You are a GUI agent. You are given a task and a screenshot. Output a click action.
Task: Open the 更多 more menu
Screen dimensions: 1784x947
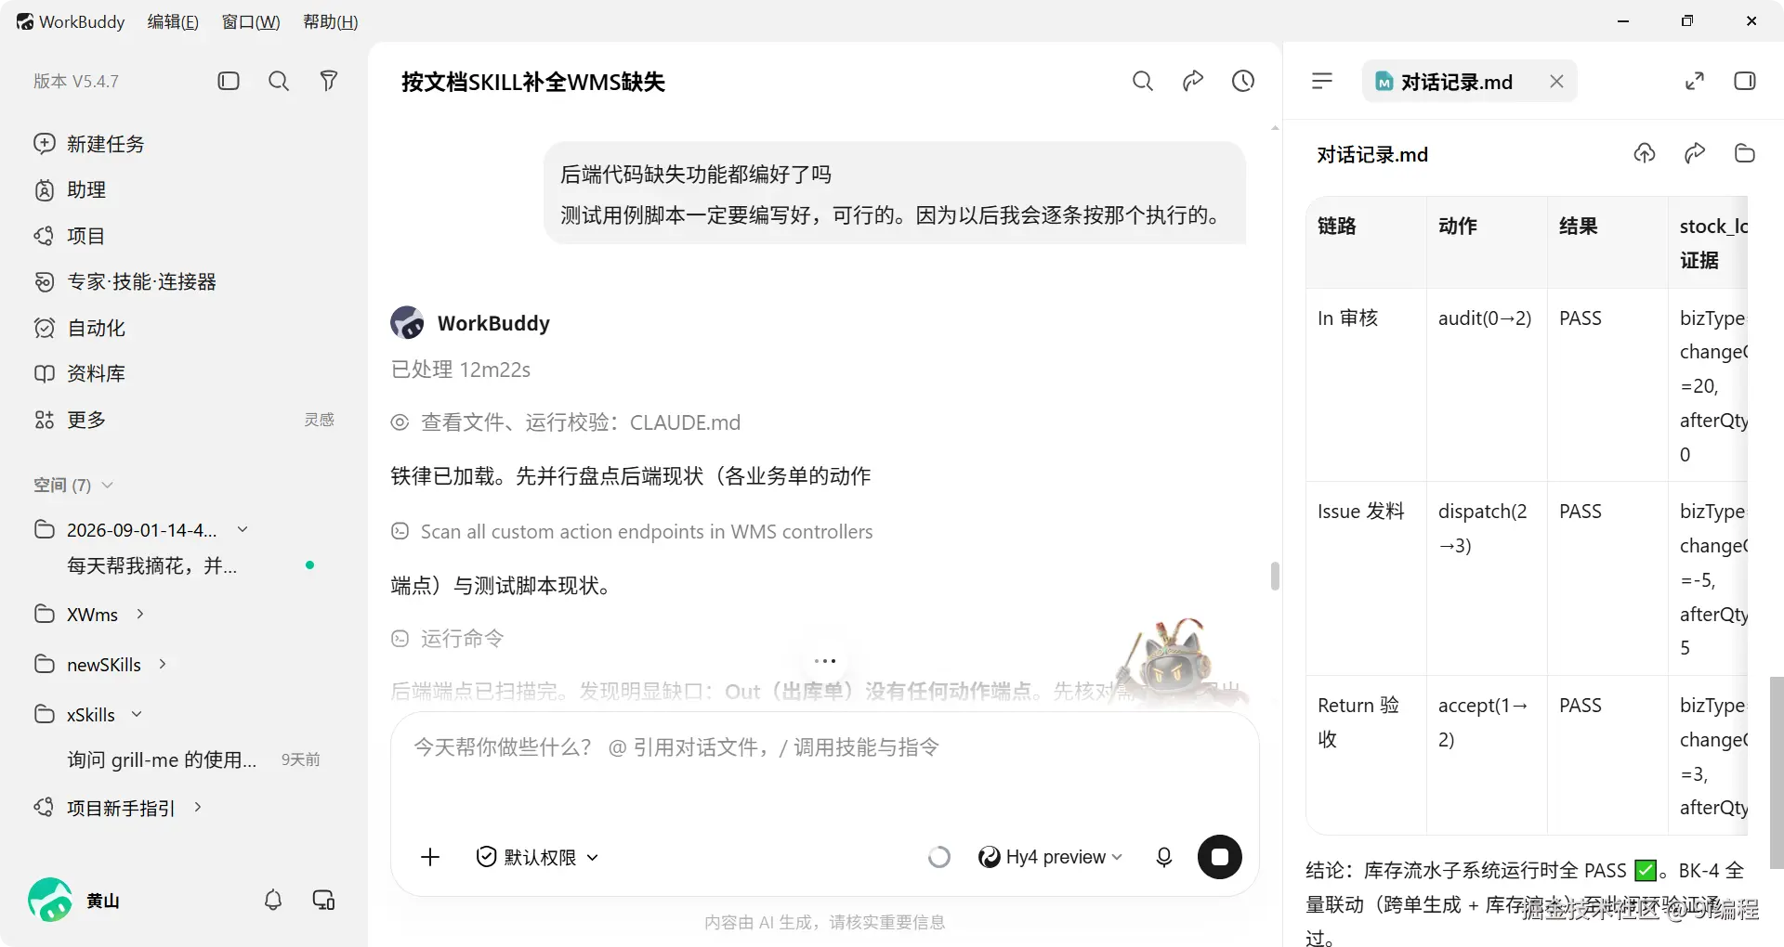tap(71, 420)
